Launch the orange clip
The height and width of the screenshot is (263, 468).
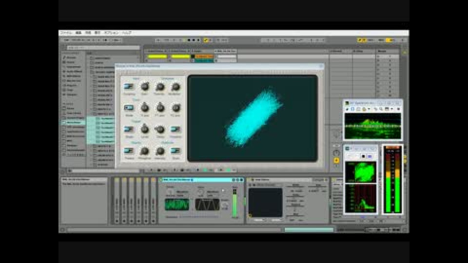coord(204,56)
